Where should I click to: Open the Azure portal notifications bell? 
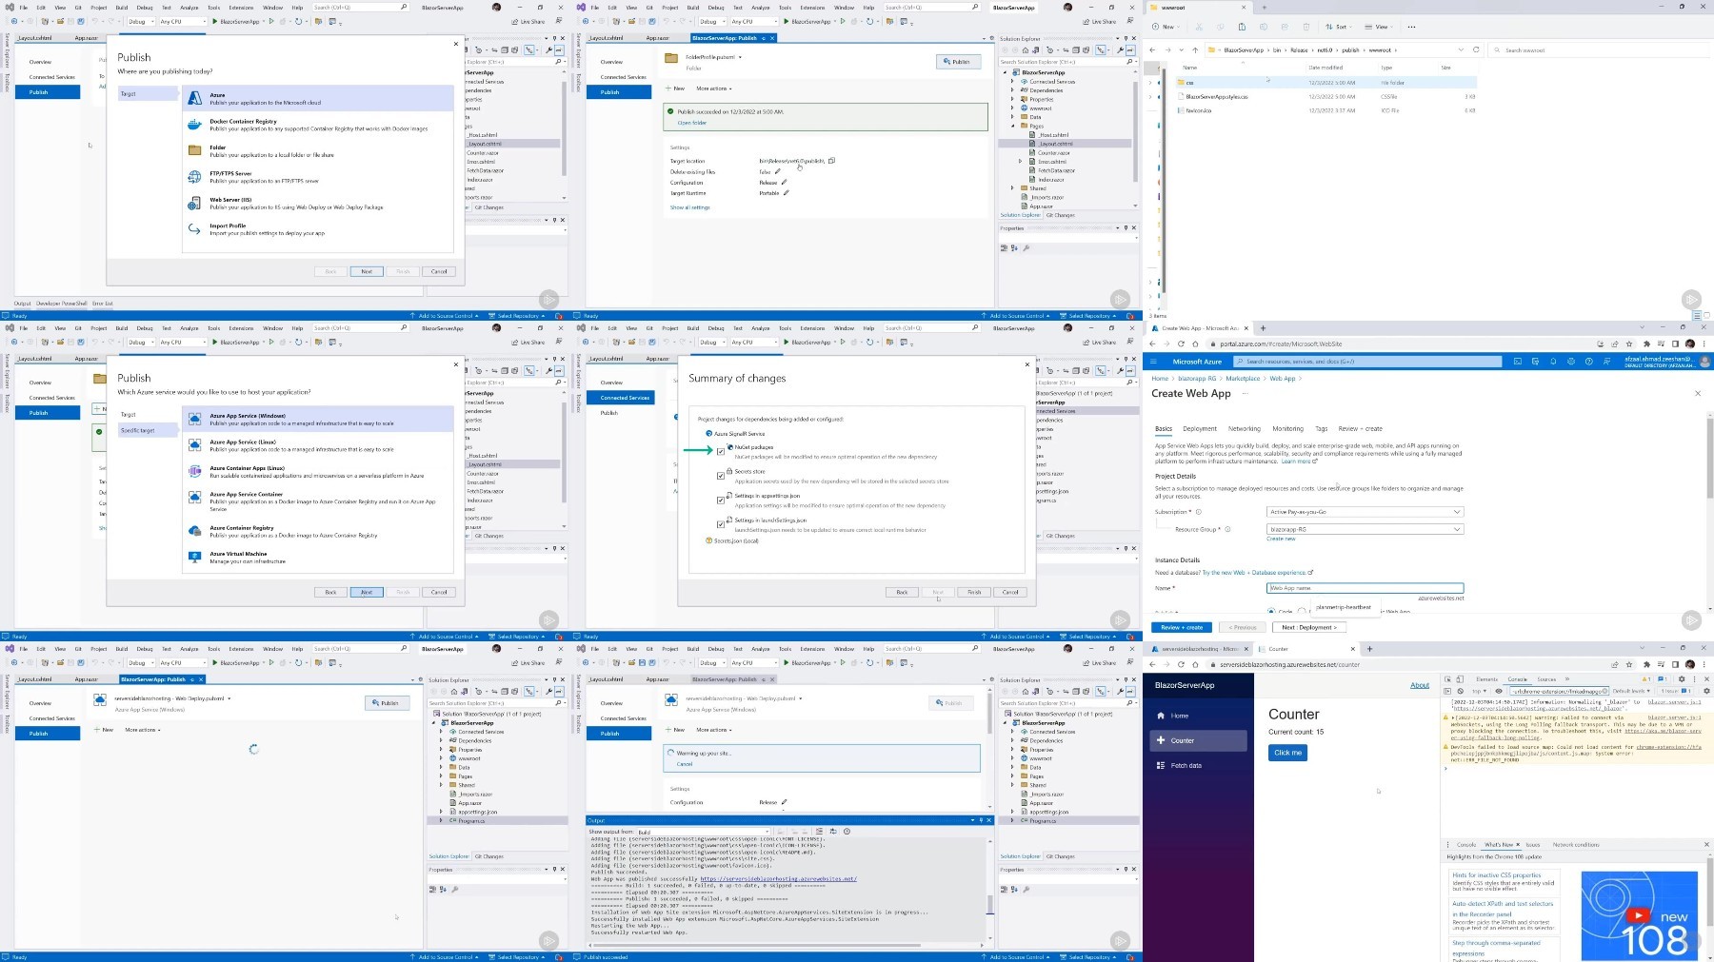(x=1553, y=362)
